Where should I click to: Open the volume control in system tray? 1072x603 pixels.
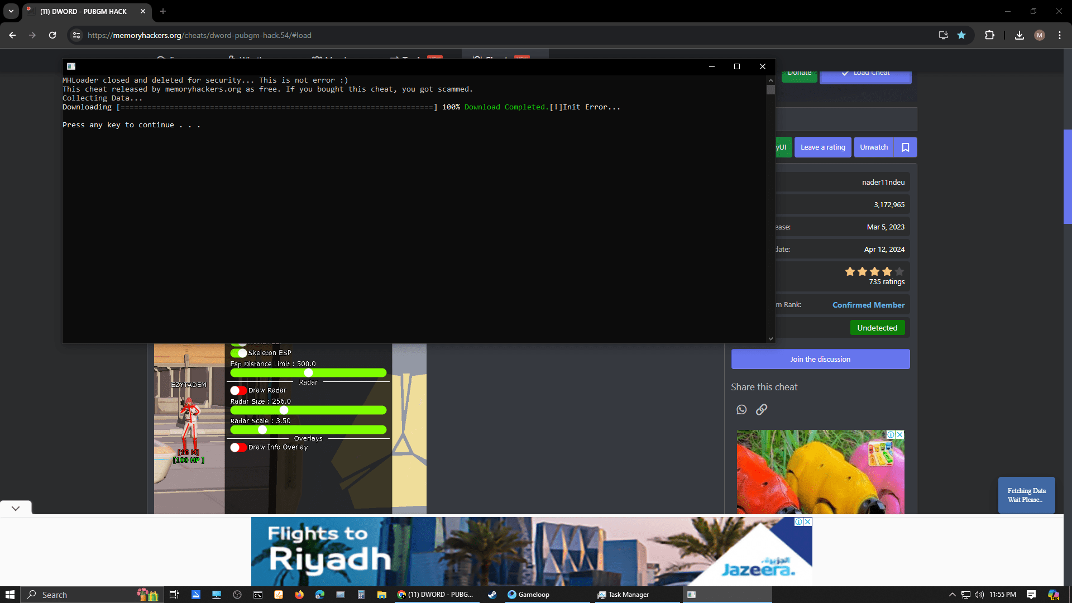click(979, 595)
